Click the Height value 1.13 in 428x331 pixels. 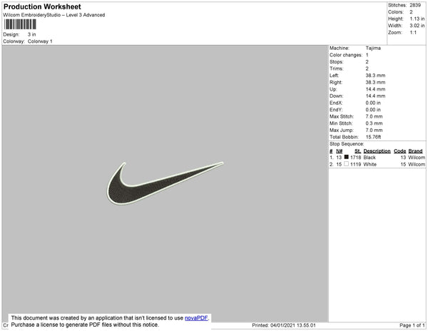click(x=417, y=19)
